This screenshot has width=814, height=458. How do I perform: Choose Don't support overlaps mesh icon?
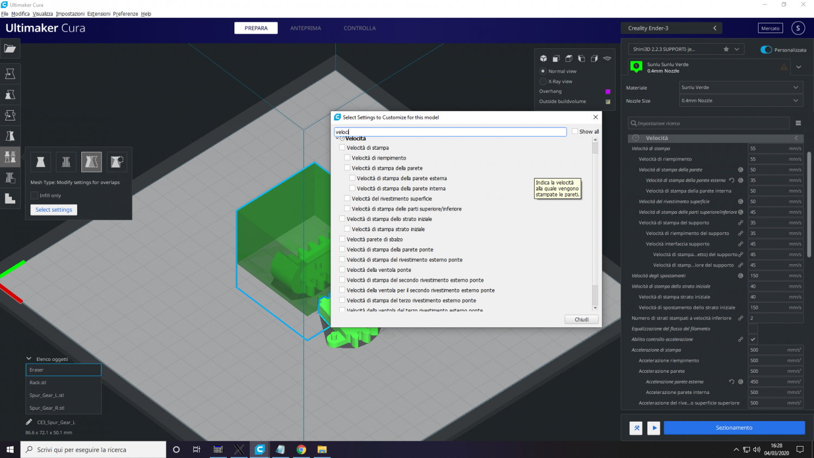[x=117, y=162]
